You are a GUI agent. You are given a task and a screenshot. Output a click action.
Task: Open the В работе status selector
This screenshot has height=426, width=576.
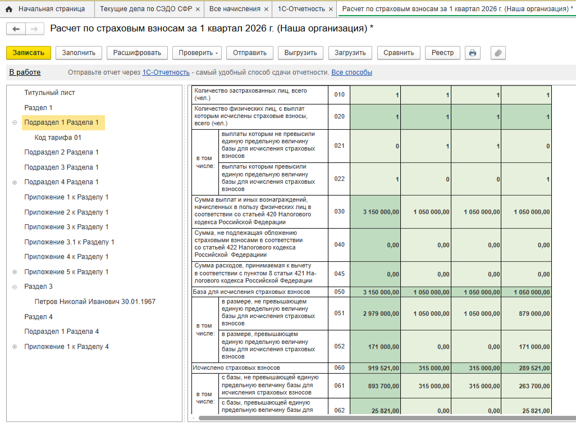click(25, 72)
